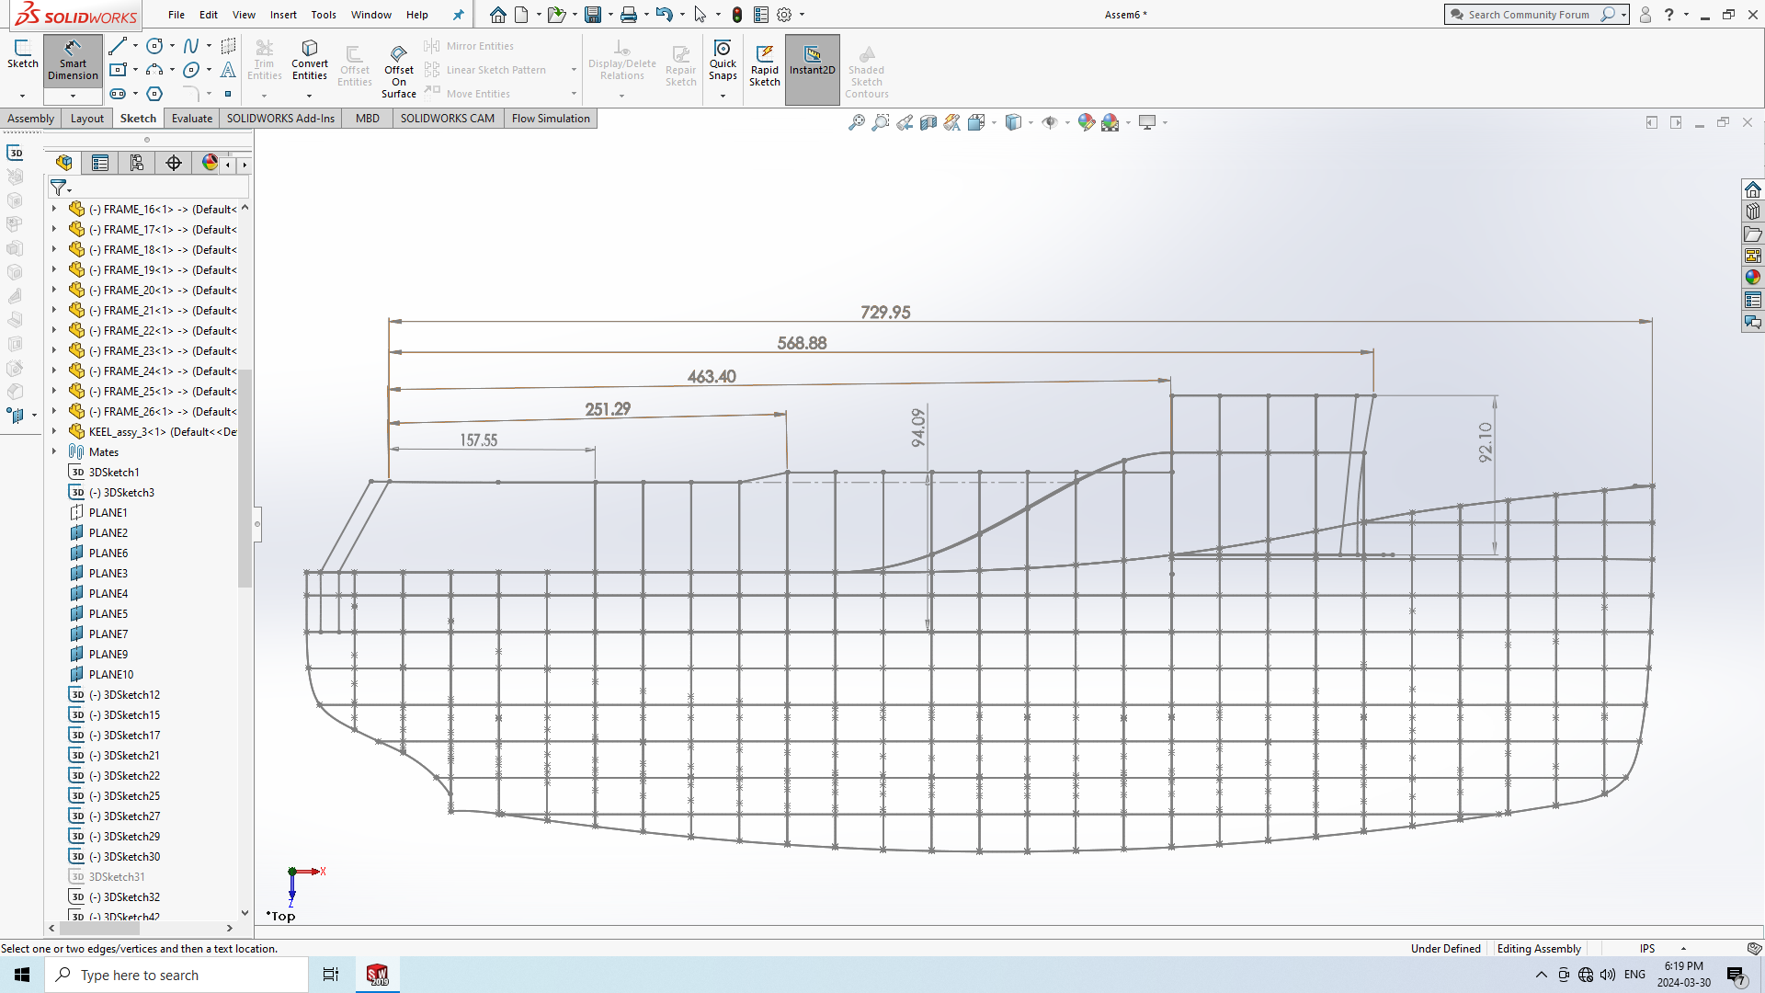Switch to the Flow Simulation tab
The image size is (1765, 993).
(551, 119)
